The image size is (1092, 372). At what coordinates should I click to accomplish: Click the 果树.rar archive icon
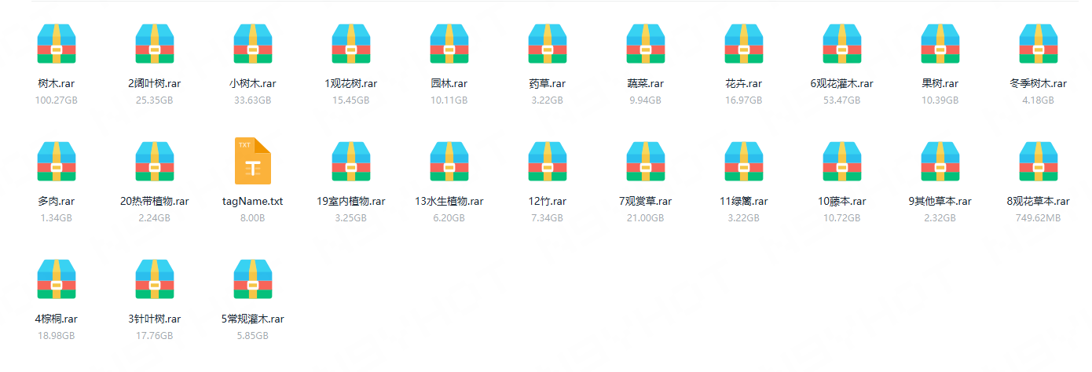940,43
